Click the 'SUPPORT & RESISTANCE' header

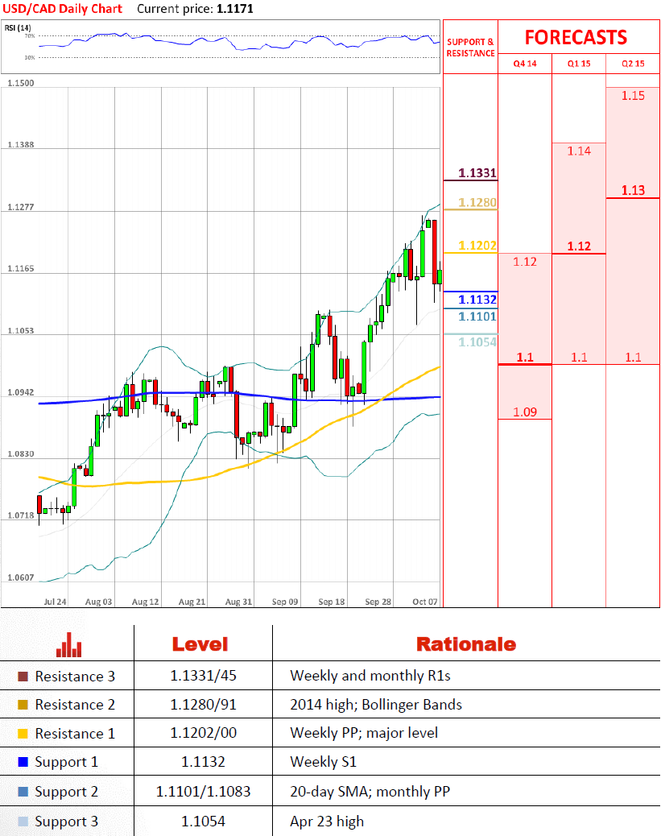(x=470, y=48)
